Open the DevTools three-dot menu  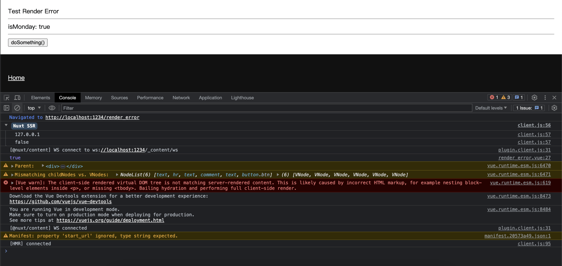click(545, 97)
